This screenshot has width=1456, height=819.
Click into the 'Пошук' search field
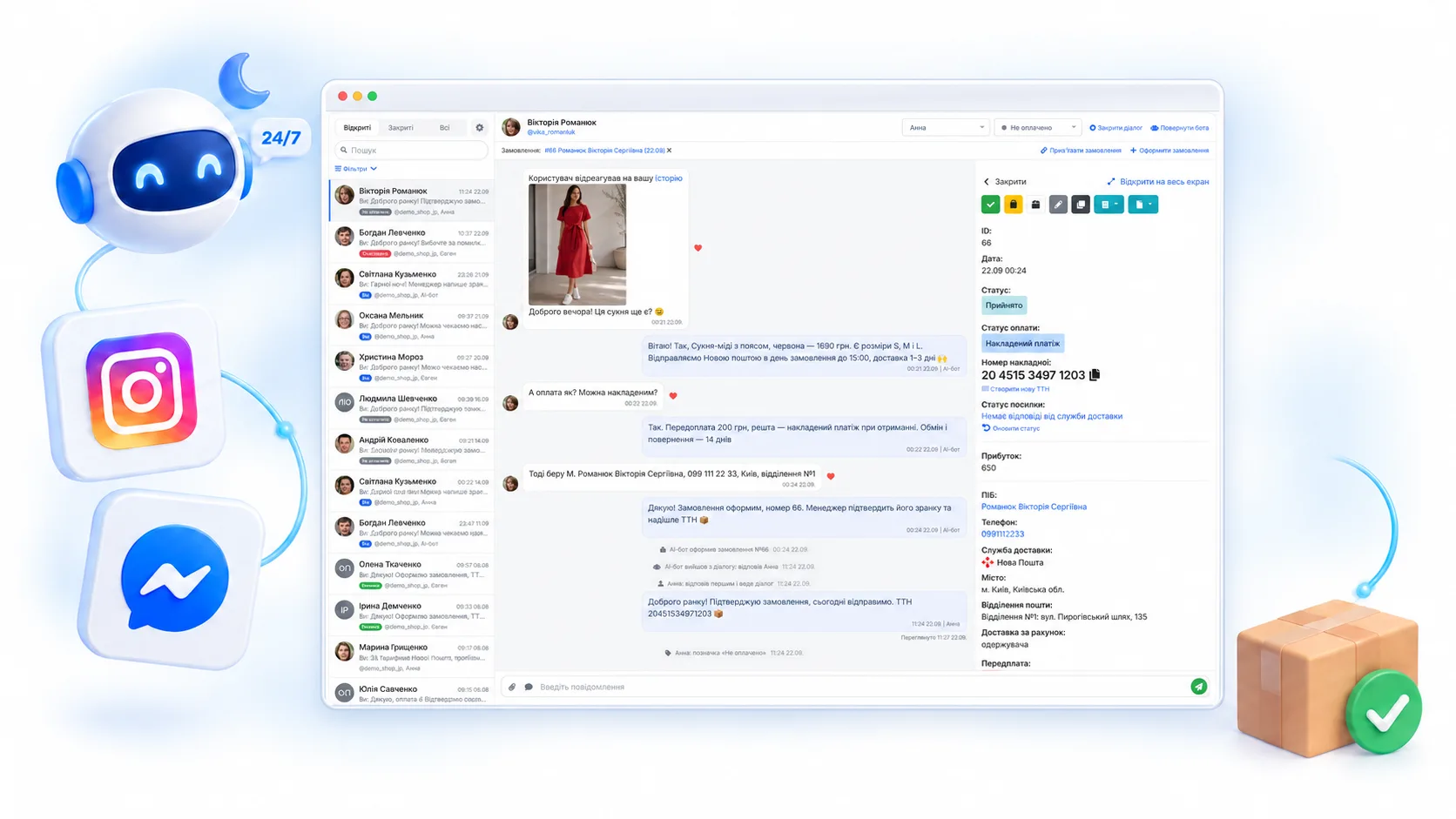point(411,150)
